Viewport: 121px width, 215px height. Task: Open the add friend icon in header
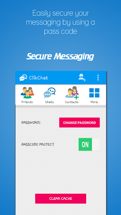pyautogui.click(x=82, y=78)
